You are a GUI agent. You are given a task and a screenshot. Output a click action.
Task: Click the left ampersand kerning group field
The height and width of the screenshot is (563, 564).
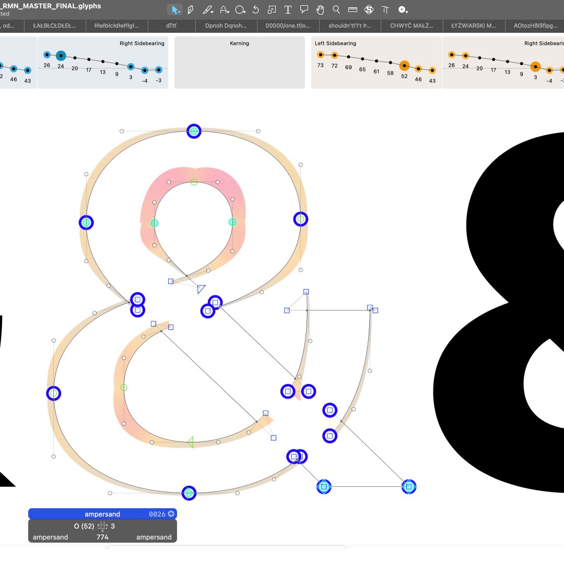coord(50,537)
